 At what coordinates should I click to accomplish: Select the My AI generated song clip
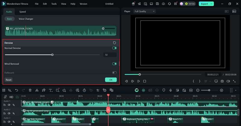click(x=129, y=112)
